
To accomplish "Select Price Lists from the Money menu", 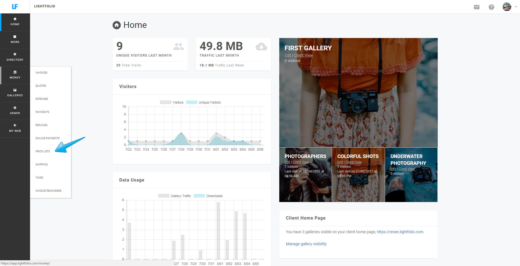I will coord(43,151).
